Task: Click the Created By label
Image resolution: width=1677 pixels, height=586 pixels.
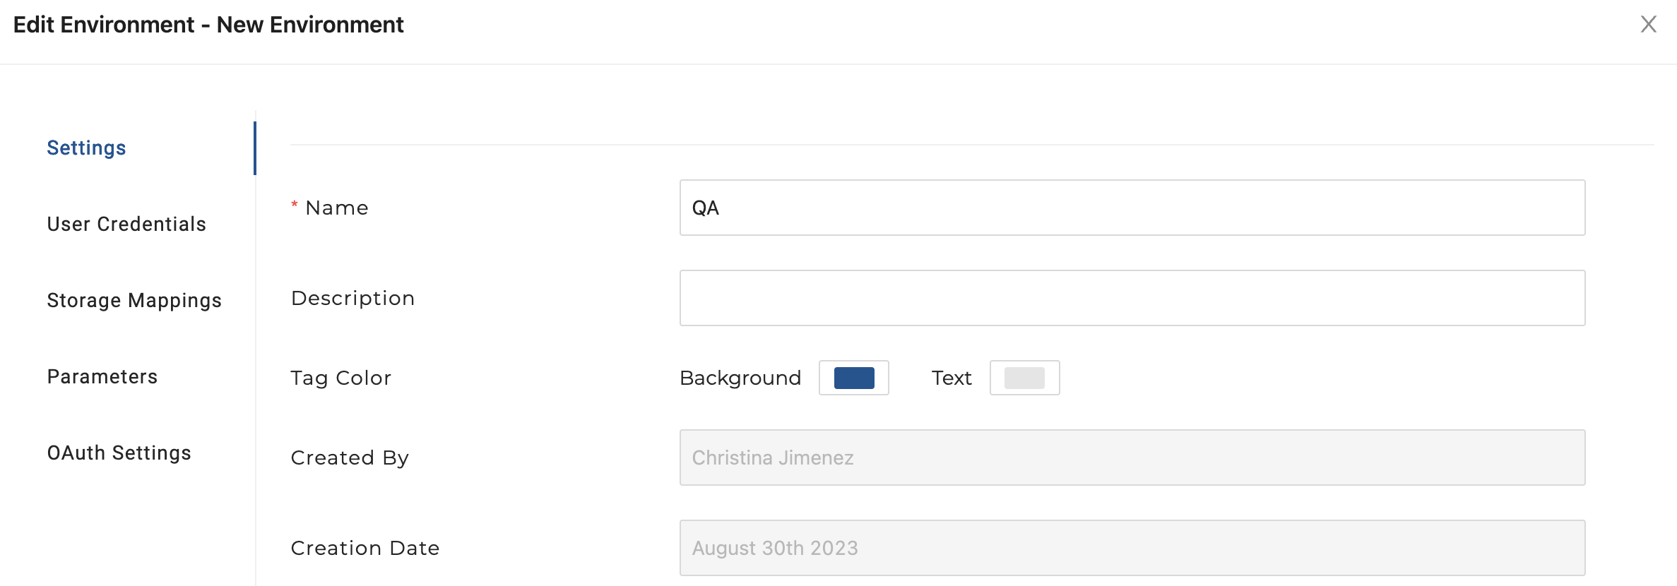Action: (350, 458)
